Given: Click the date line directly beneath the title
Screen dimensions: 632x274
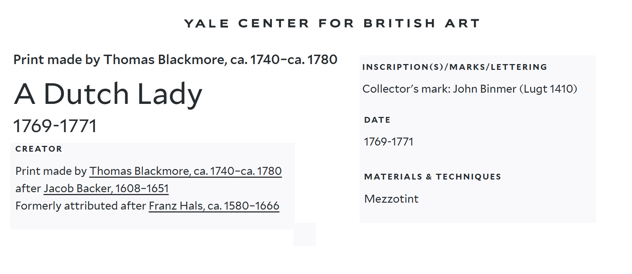Looking at the screenshot, I should 55,126.
